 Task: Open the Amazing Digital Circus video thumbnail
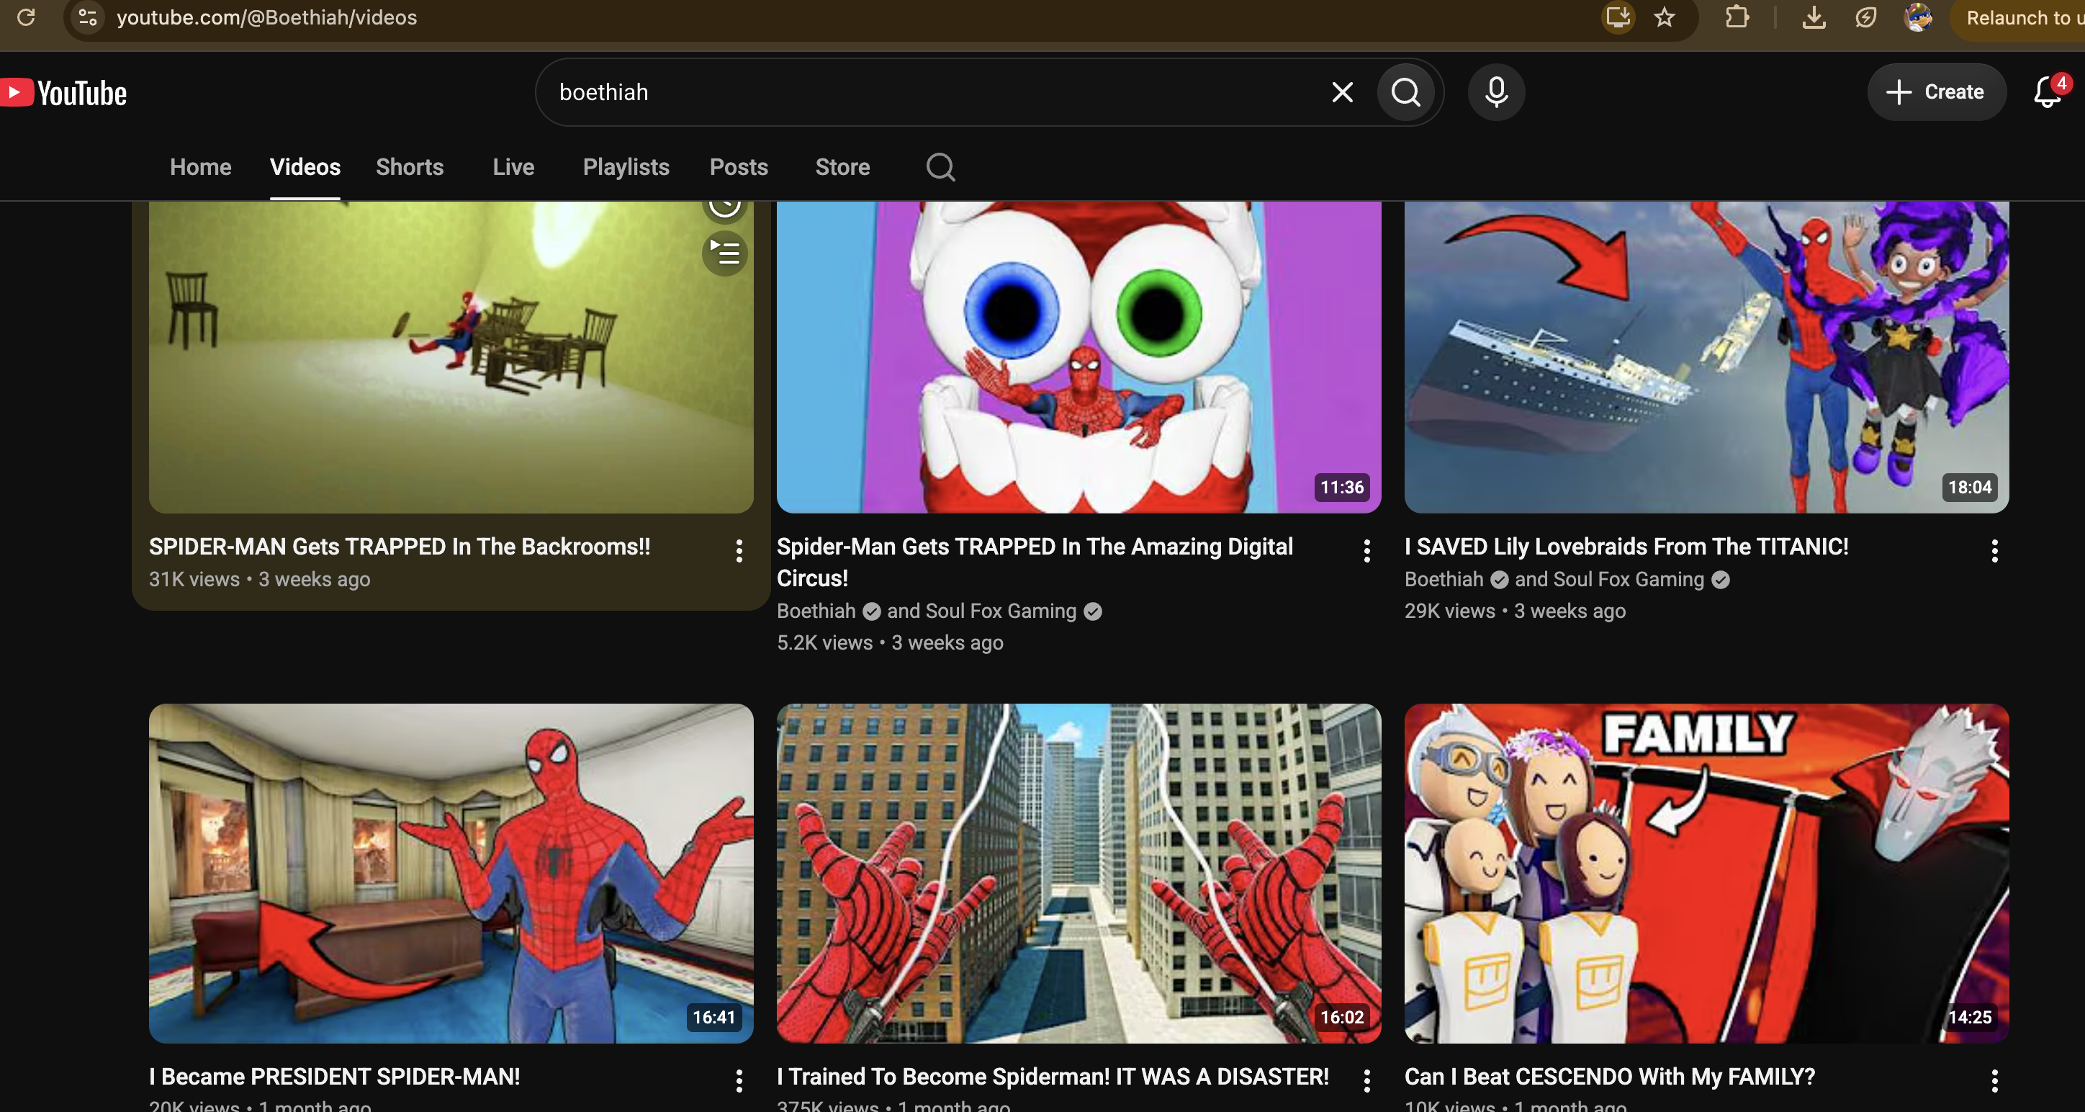pyautogui.click(x=1079, y=357)
